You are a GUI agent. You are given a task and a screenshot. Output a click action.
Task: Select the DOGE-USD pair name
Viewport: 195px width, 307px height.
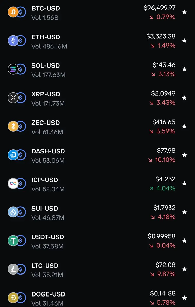pyautogui.click(x=48, y=294)
